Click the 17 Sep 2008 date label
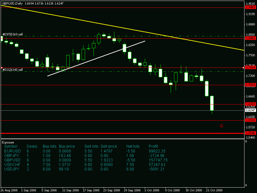257x193 pixels. tap(91, 190)
